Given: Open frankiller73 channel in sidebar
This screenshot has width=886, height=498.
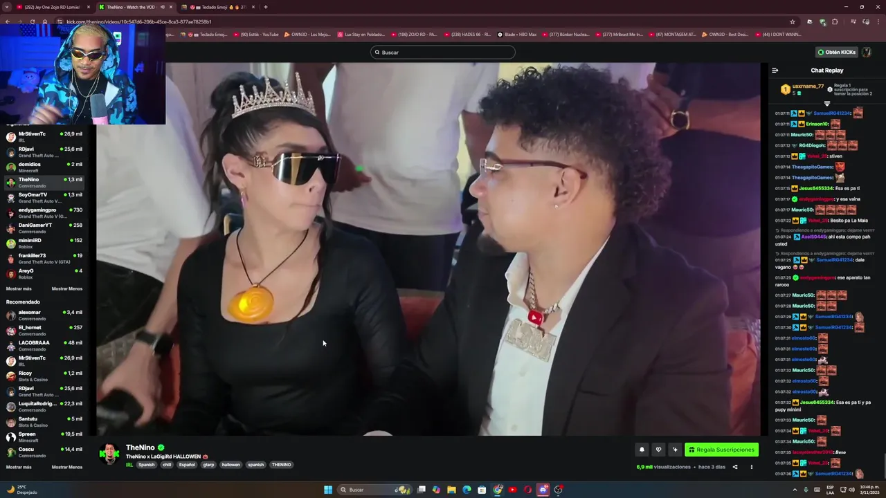Looking at the screenshot, I should (44, 259).
